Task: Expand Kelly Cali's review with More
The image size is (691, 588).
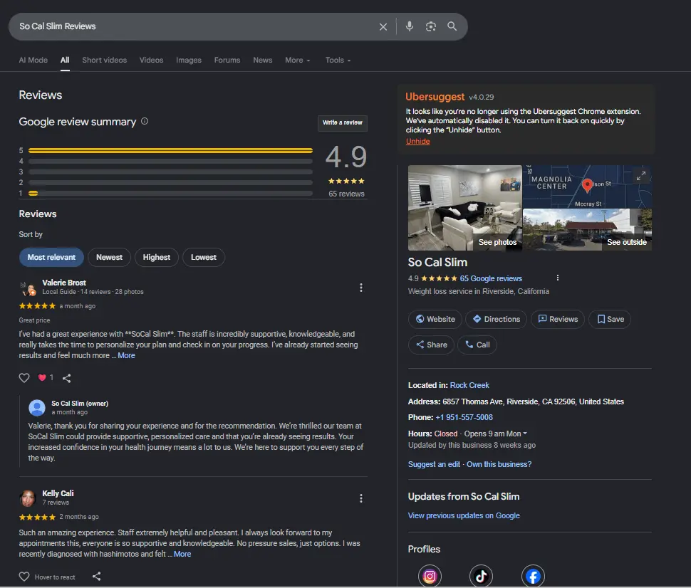Action: tap(182, 554)
